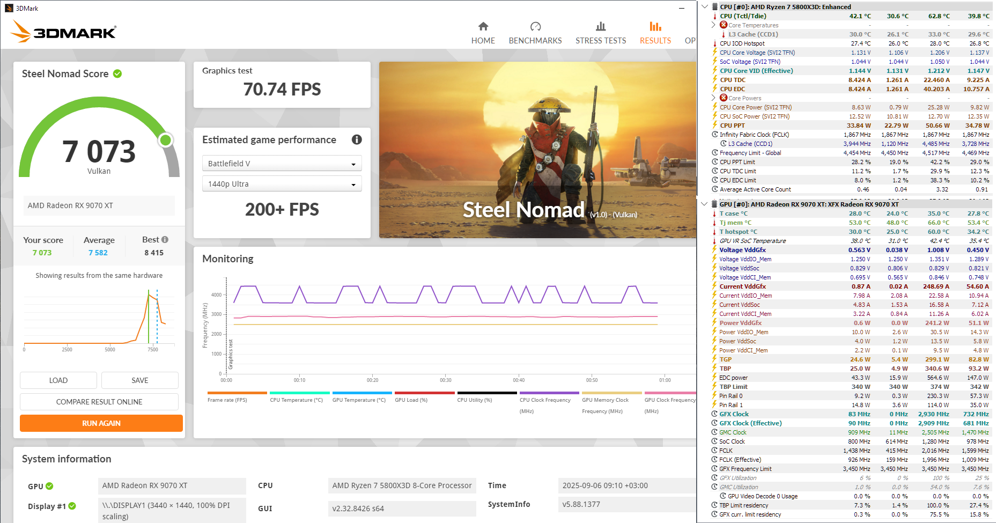Screen dimensions: 996x523
Task: Select the CPU EDC Limit sensor row
Action: point(850,180)
